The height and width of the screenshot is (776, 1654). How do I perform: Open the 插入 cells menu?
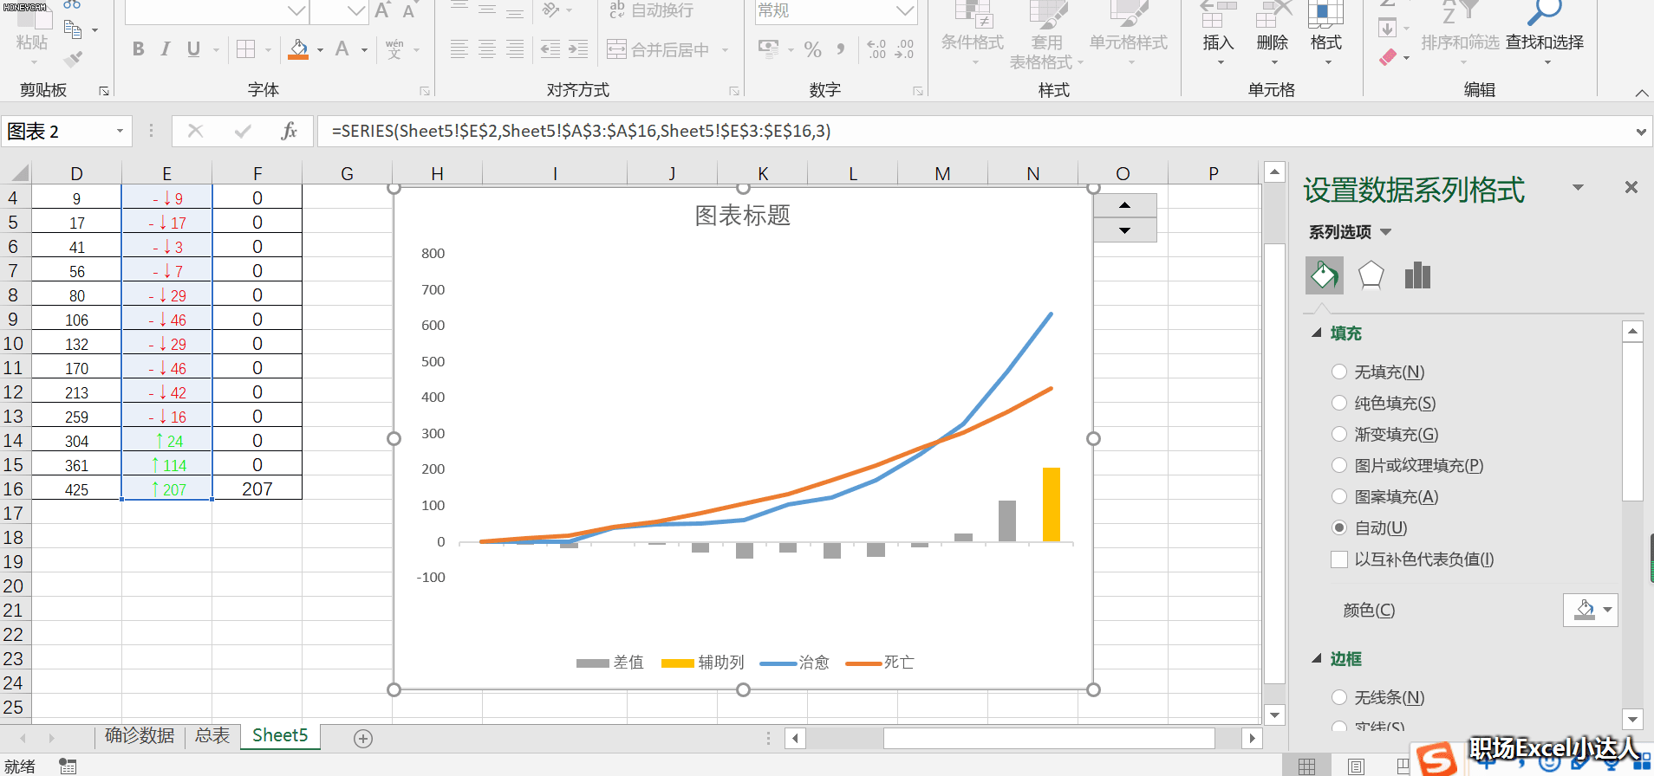tap(1218, 35)
